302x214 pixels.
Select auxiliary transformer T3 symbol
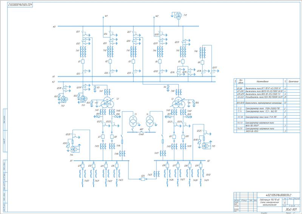(x=133, y=121)
